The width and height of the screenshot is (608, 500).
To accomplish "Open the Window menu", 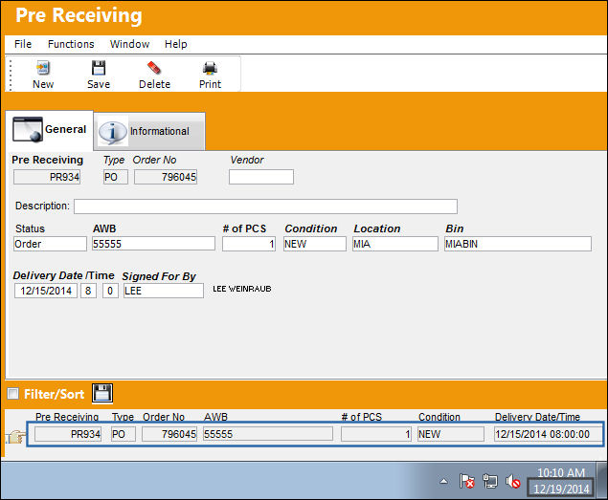I will 129,44.
